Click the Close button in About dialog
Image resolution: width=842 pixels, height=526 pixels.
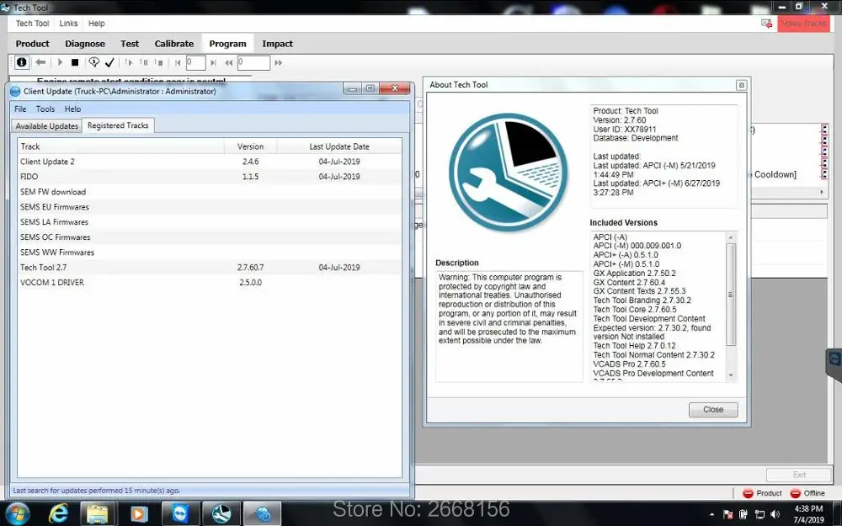click(713, 410)
